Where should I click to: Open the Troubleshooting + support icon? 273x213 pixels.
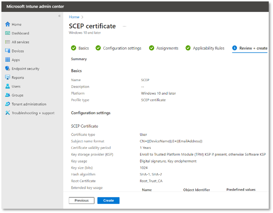click(7, 113)
